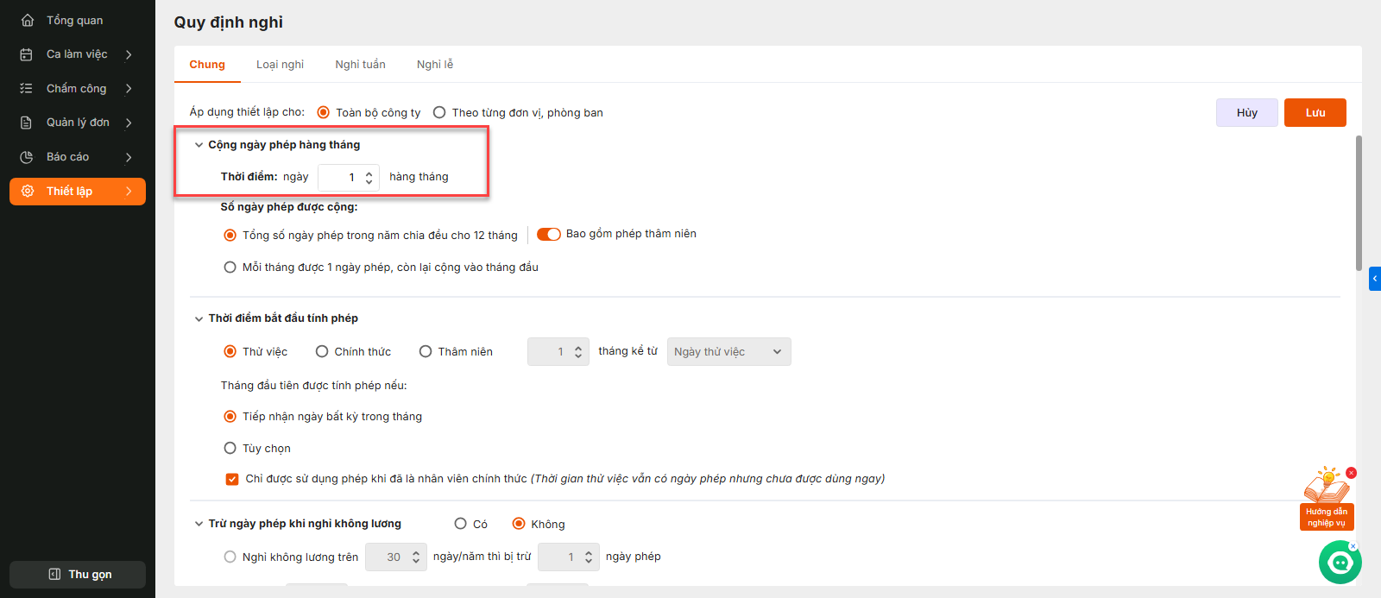Screen dimensions: 1381x598
Task: Collapse Cộng ngày phép hàng tháng section
Action: tap(199, 145)
